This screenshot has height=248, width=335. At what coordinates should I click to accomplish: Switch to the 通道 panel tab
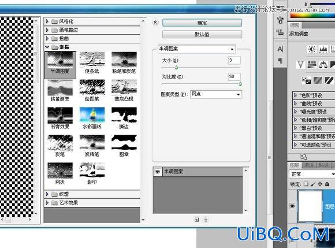309,165
